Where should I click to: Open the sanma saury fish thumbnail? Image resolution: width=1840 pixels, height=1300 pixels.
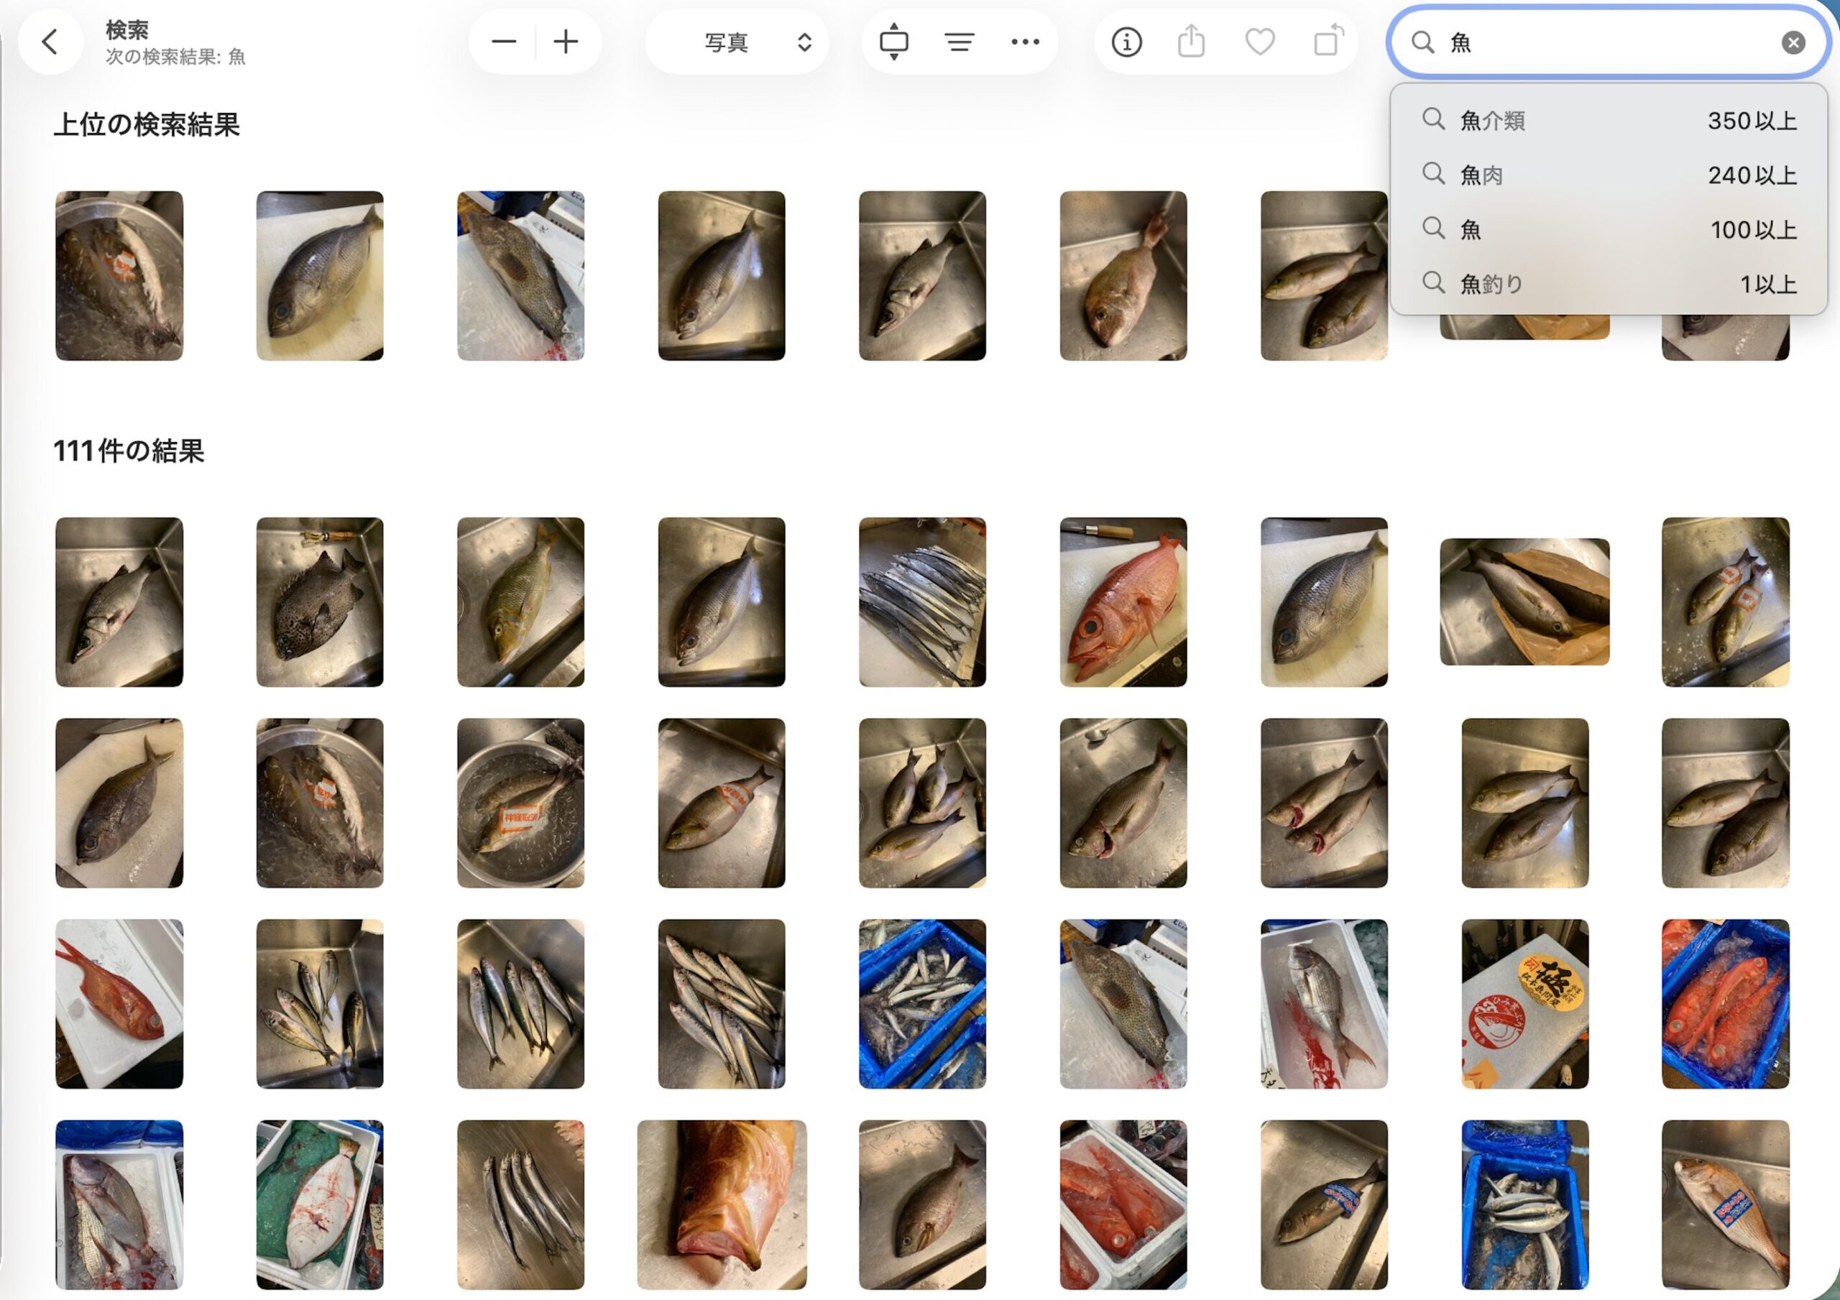click(921, 602)
